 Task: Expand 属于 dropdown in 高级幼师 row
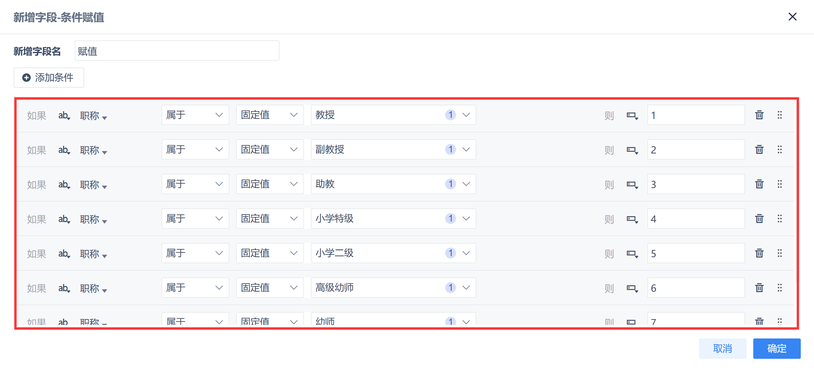(x=195, y=288)
